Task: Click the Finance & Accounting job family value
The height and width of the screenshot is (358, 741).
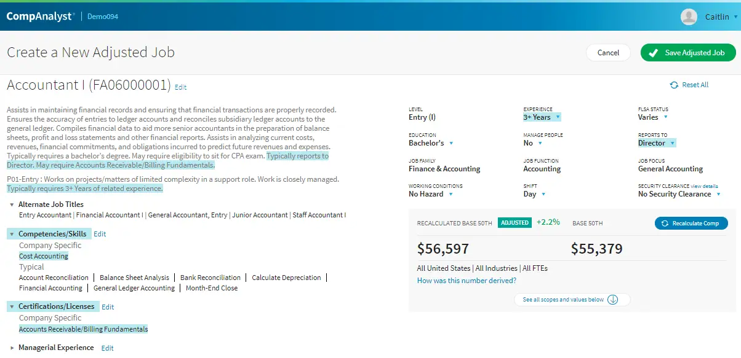Action: point(444,169)
